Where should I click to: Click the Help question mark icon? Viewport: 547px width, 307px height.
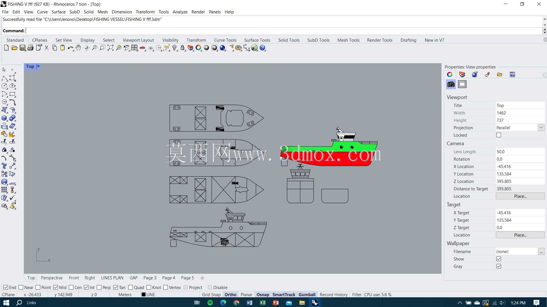click(263, 48)
